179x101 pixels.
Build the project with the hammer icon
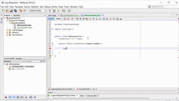pos(50,11)
